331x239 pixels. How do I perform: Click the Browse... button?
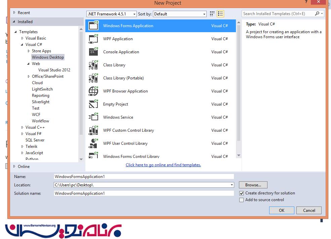[253, 185]
